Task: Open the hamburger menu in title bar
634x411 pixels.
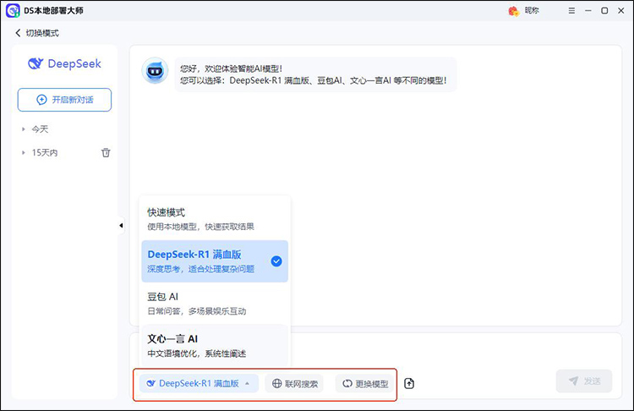Action: pos(571,10)
